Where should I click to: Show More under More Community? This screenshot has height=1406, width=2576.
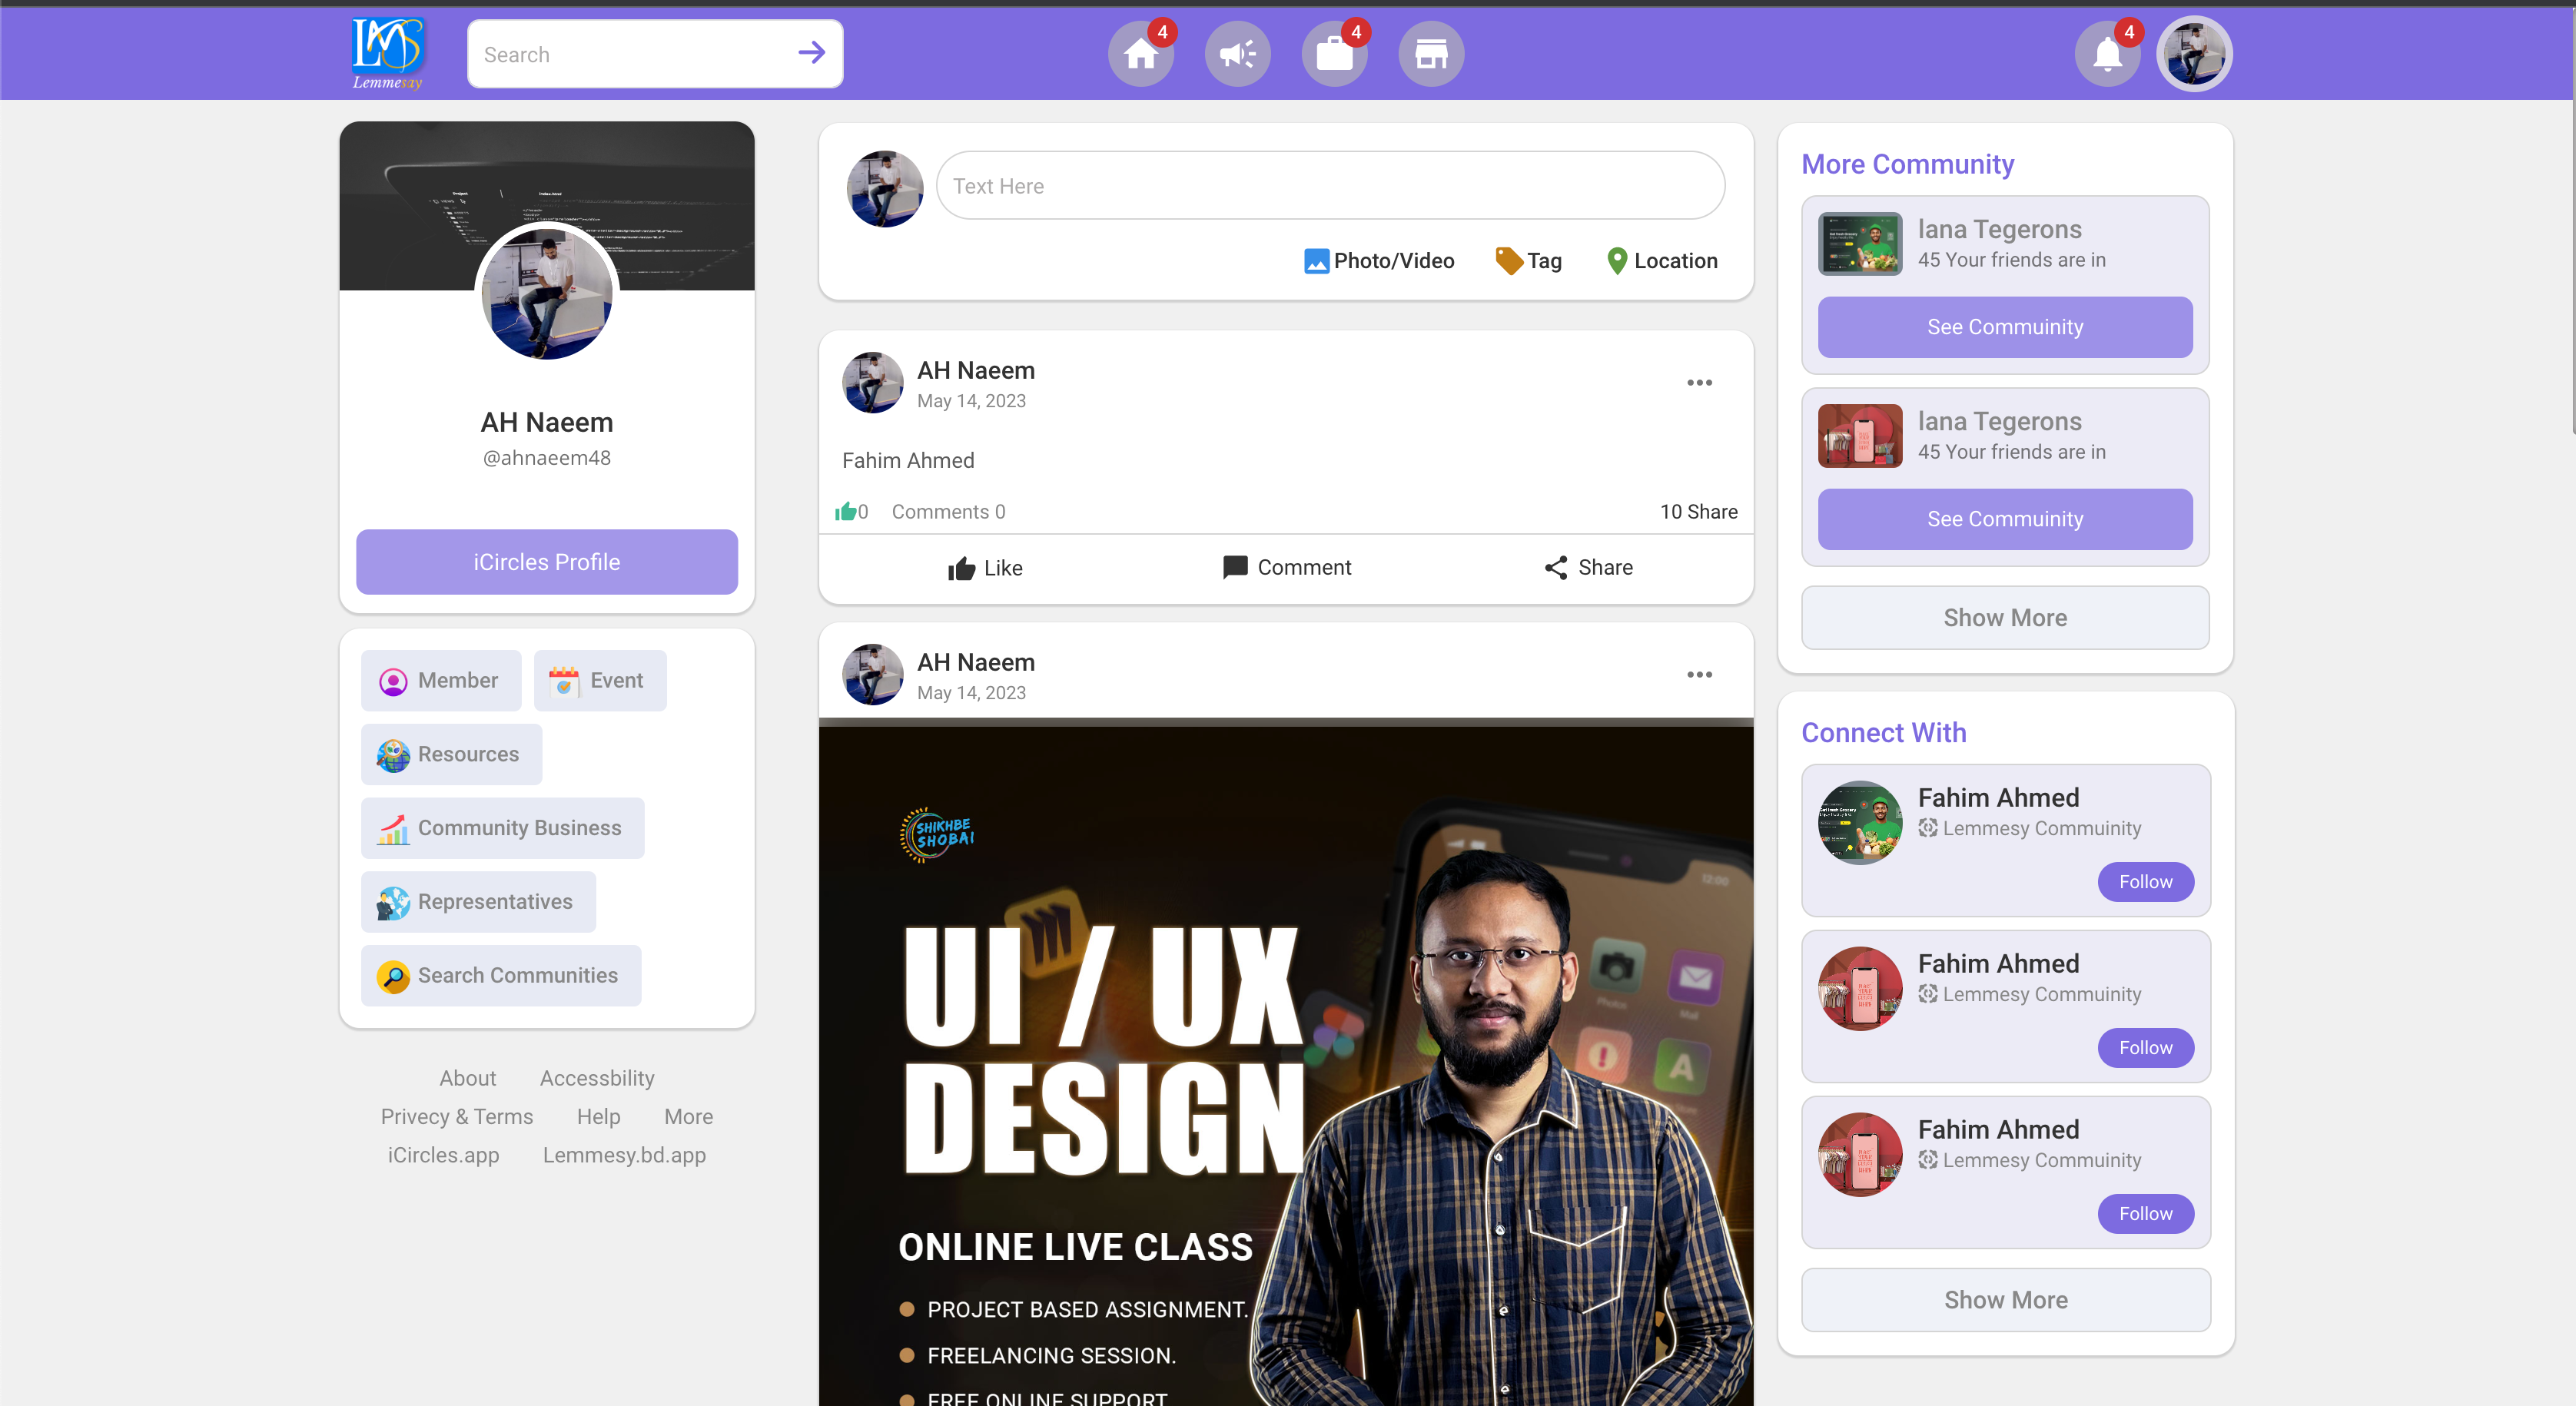pos(2004,618)
